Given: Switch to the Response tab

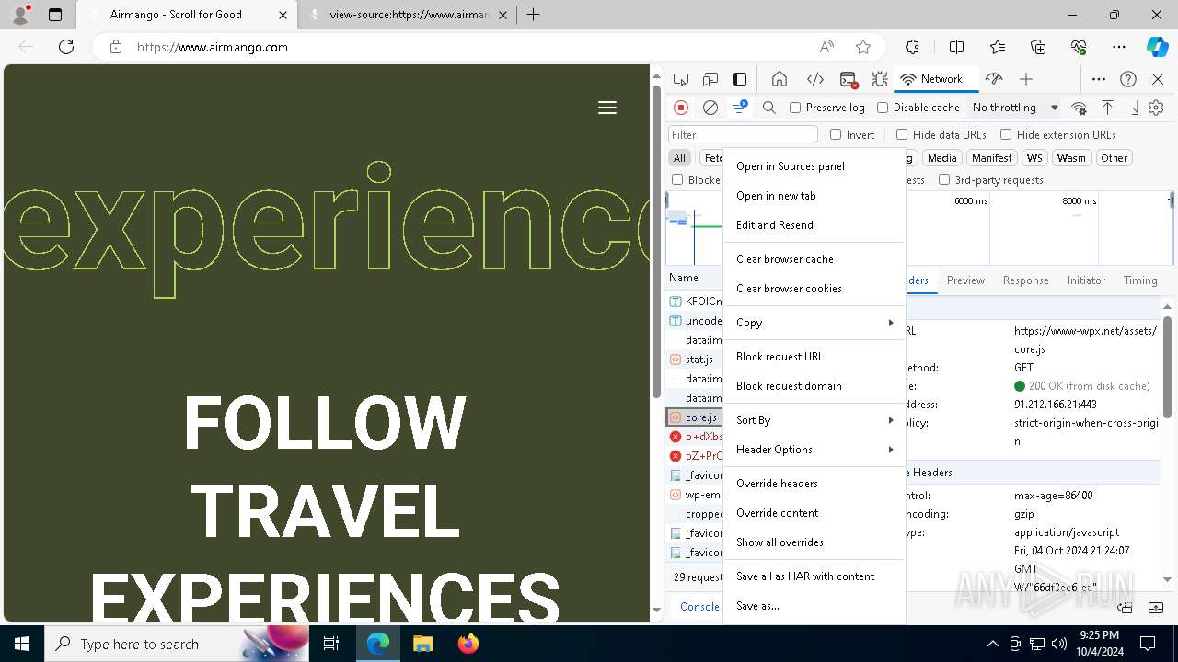Looking at the screenshot, I should pyautogui.click(x=1025, y=280).
